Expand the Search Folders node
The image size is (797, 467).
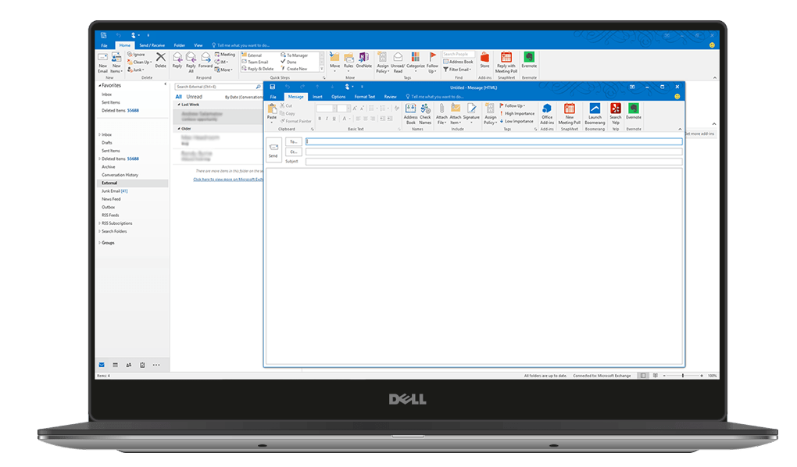99,231
